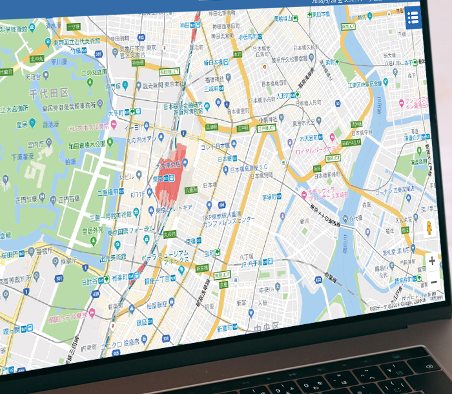Click the 東京国立近代美術館 museum pin
The height and width of the screenshot is (394, 452).
pyautogui.click(x=48, y=42)
